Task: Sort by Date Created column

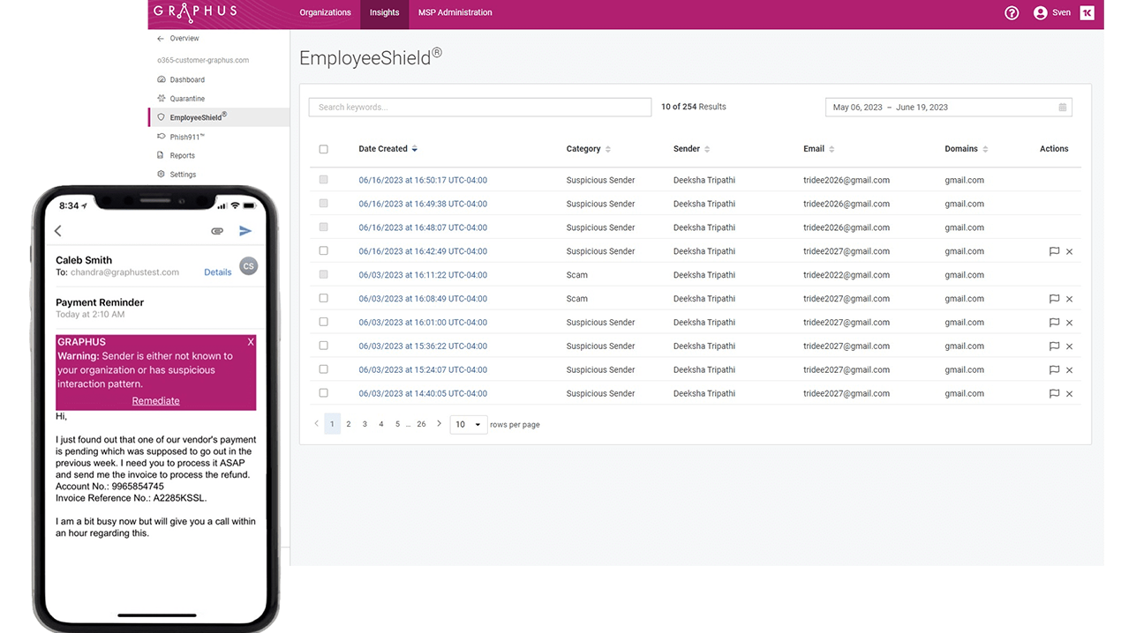Action: [388, 149]
